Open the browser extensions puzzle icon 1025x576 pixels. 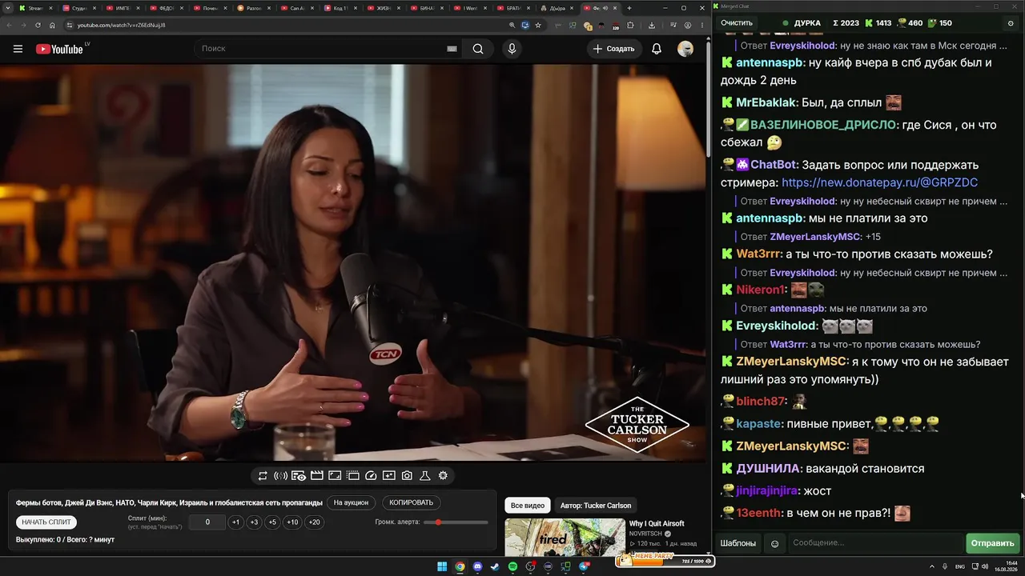pos(630,25)
